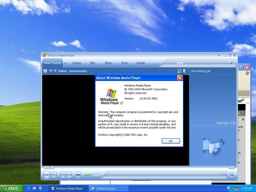
Task: Click the Total Time: 0:00 text
Action: 226,123
